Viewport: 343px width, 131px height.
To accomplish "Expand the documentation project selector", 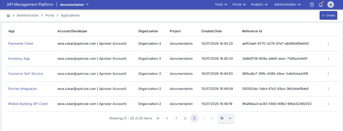I will (x=74, y=5).
